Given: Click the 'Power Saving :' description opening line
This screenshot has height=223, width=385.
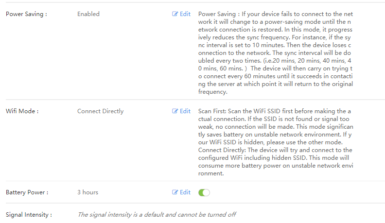Looking at the screenshot, I should (x=276, y=14).
